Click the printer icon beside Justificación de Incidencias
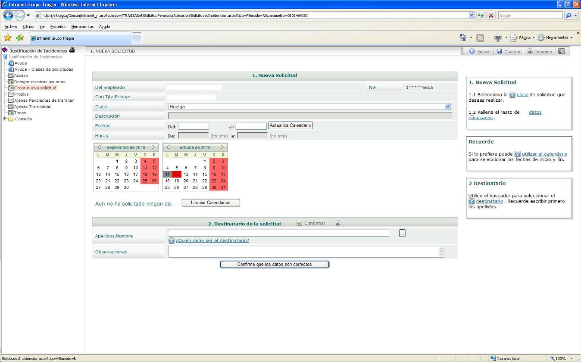581x362 pixels. pos(72,50)
